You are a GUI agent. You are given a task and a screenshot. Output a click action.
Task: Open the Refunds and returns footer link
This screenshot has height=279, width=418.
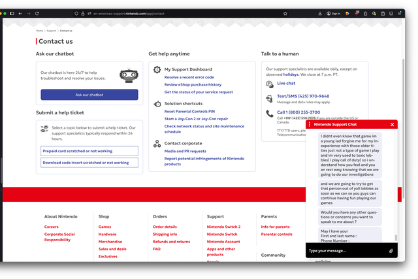pos(171,242)
